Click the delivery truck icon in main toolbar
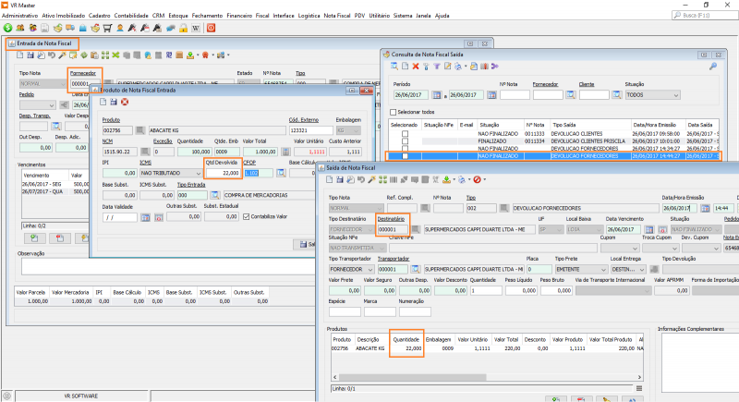Viewport: 739px width, 402px height. [70, 29]
